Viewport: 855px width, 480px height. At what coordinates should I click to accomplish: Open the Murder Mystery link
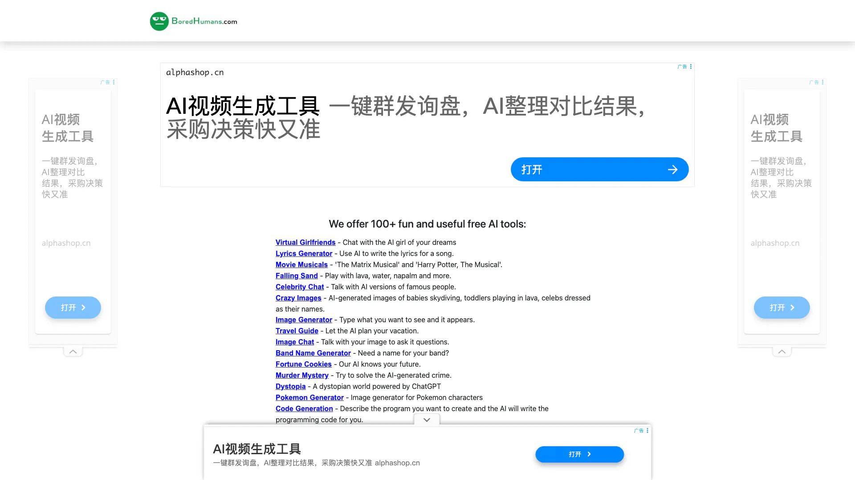tap(302, 375)
